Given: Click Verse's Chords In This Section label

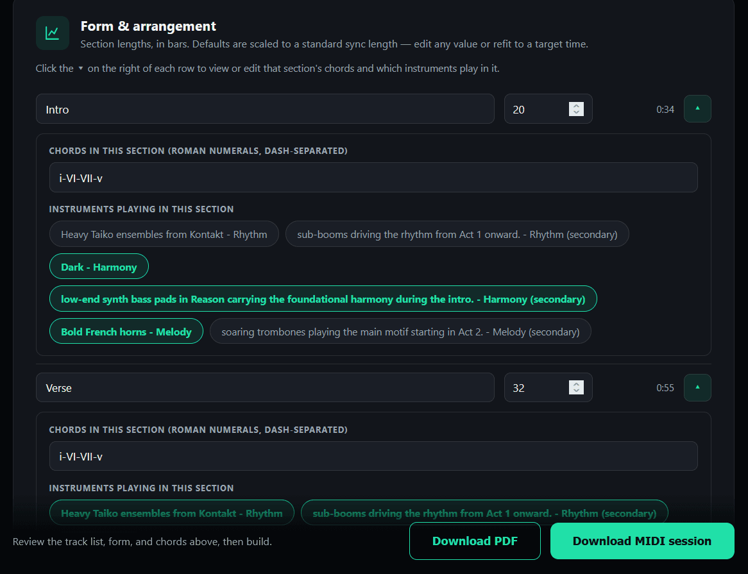Looking at the screenshot, I should point(198,430).
